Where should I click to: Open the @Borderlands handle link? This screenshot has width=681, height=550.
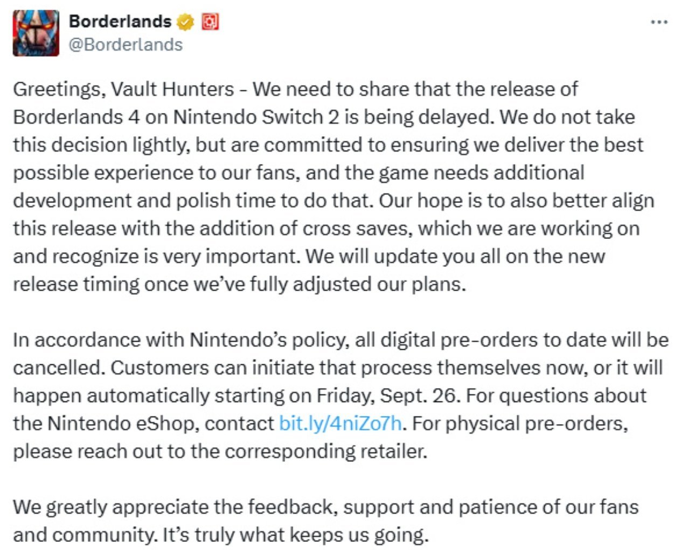126,45
